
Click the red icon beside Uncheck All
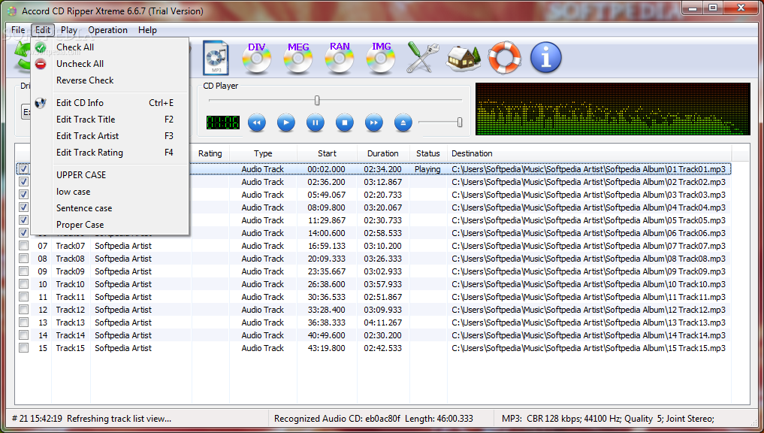pos(41,64)
